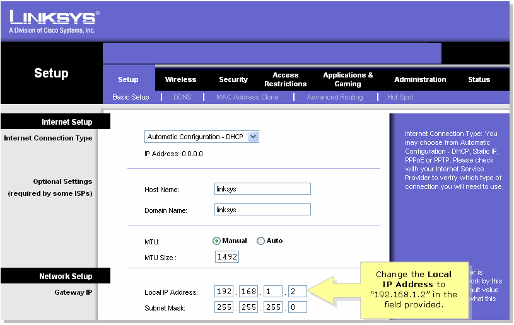The image size is (514, 325).
Task: Open the Status tab
Action: (x=479, y=79)
